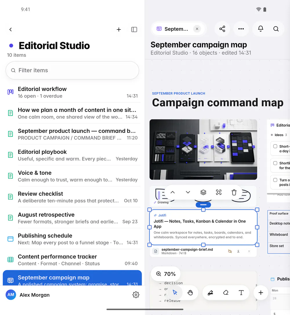Open the Alex Morgan profile avatar
Image resolution: width=290 pixels, height=315 pixels.
(x=11, y=295)
